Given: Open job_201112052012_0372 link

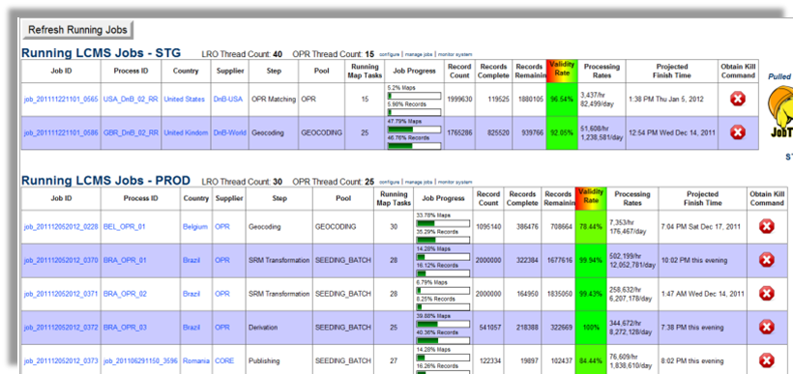Looking at the screenshot, I should coord(61,328).
